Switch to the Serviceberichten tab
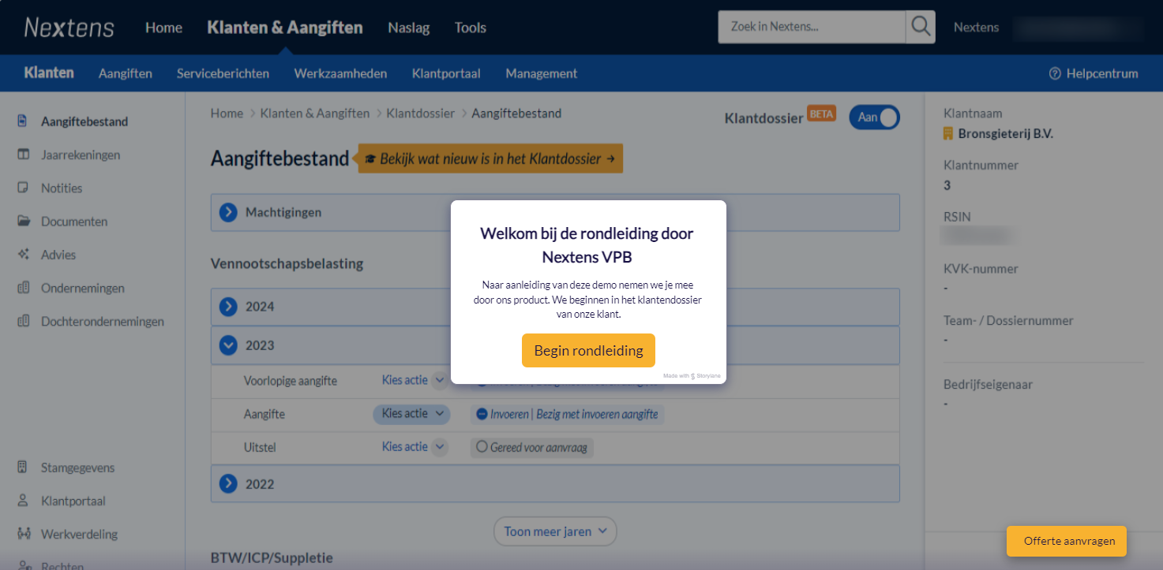Screen dimensions: 1163x570 coord(223,73)
